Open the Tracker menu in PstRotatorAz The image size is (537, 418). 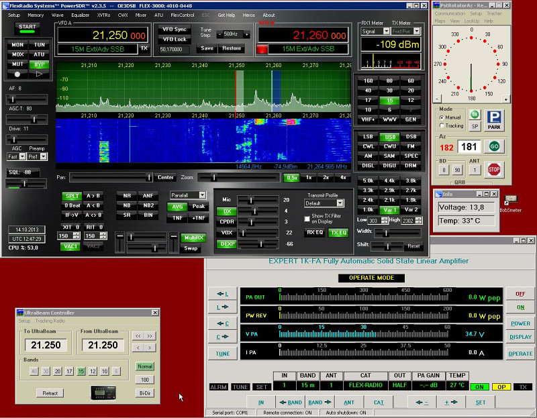494,13
